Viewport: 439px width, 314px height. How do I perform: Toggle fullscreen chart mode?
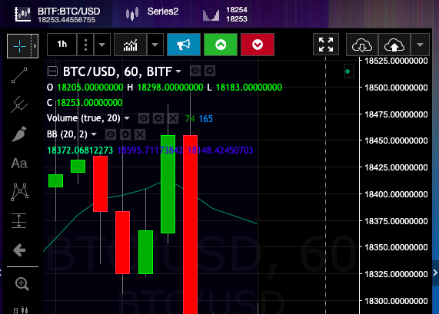click(326, 45)
